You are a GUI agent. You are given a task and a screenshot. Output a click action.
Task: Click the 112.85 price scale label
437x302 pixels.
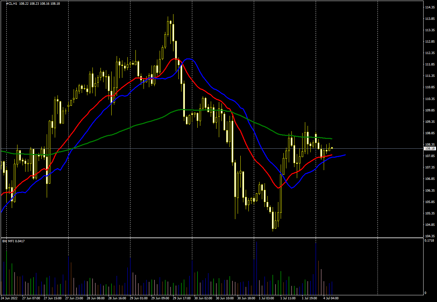[430, 42]
